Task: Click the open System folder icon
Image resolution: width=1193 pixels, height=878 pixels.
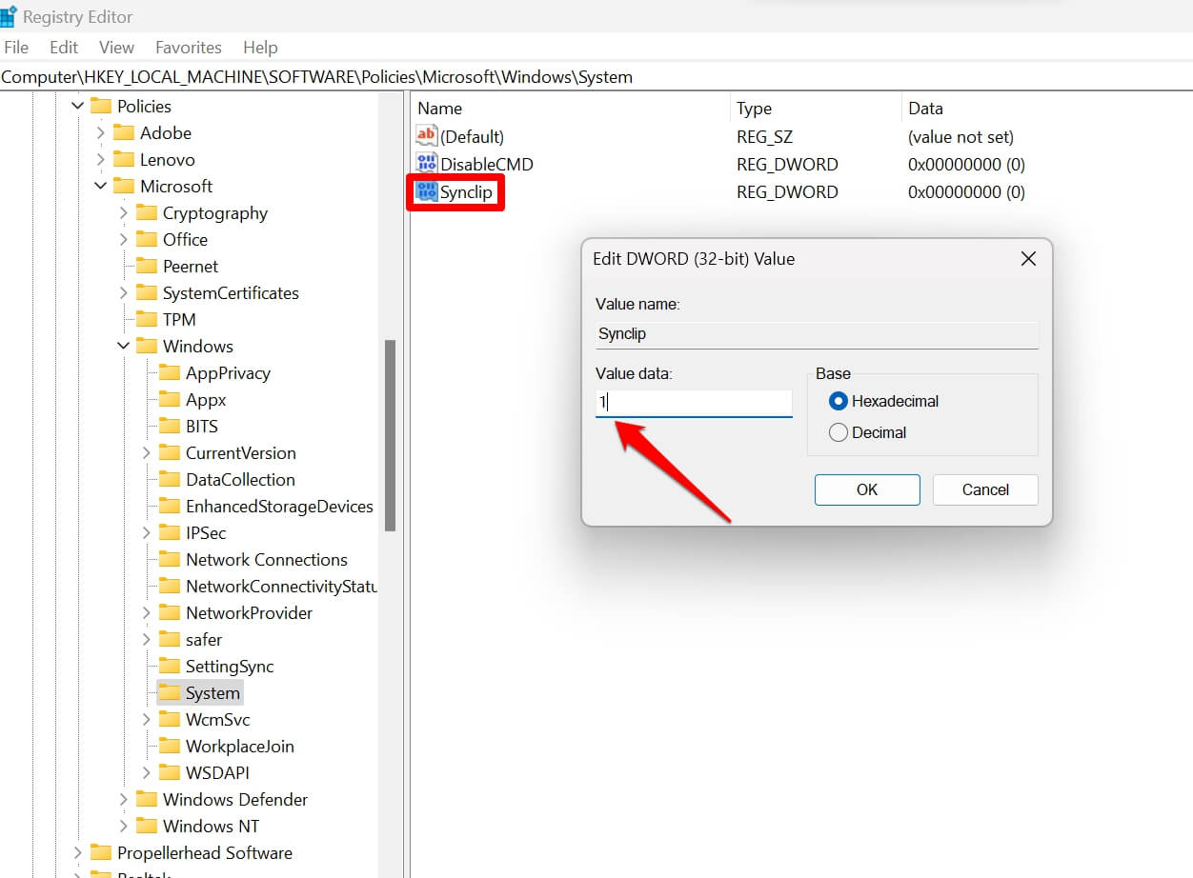Action: point(170,691)
